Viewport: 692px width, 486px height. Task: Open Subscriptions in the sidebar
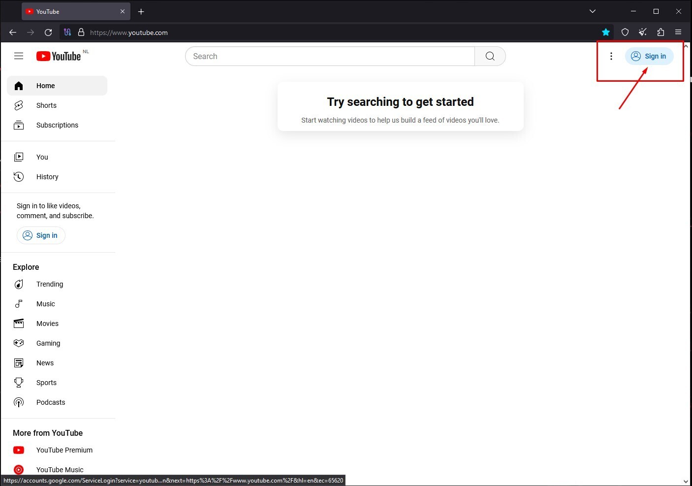[x=57, y=125]
